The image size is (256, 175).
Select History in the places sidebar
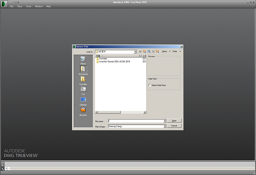click(83, 60)
